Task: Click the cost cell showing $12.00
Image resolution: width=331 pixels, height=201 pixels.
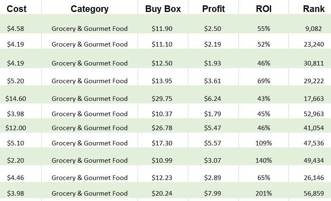Action: tap(16, 128)
